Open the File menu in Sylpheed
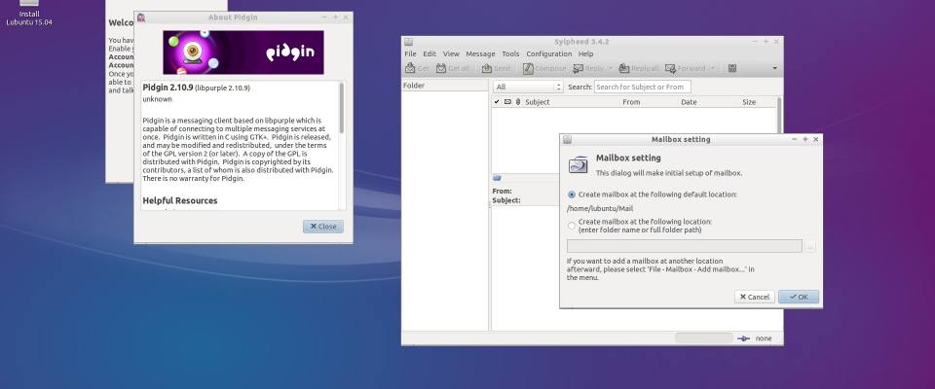Image resolution: width=935 pixels, height=389 pixels. click(x=410, y=53)
